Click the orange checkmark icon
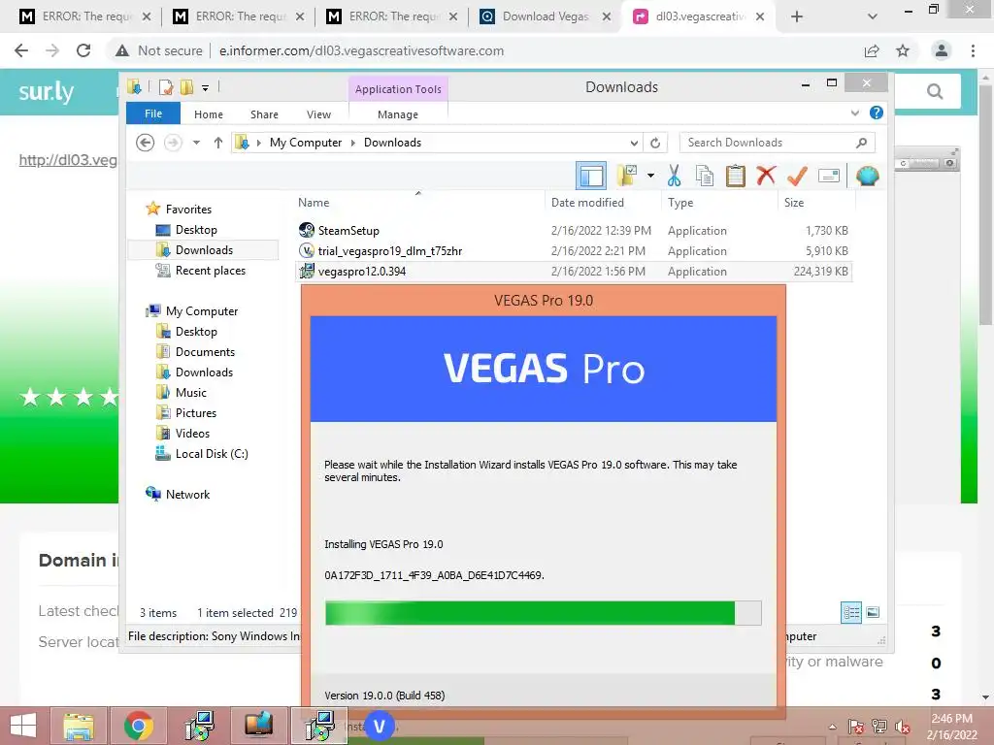The width and height of the screenshot is (994, 745). click(797, 176)
